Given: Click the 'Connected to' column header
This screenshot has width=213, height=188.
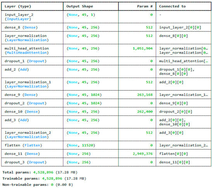Looking at the screenshot, I should click(172, 6).
